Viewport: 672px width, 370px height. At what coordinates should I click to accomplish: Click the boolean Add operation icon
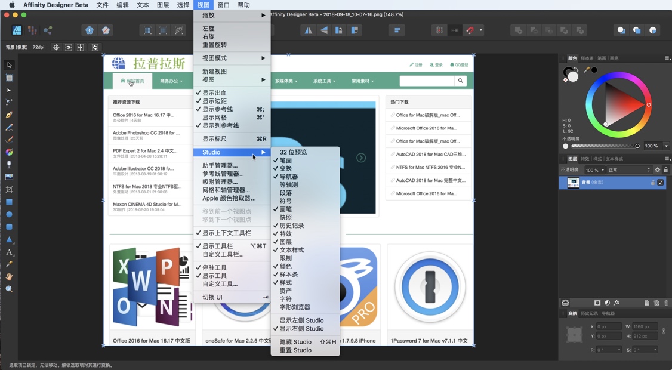click(519, 30)
